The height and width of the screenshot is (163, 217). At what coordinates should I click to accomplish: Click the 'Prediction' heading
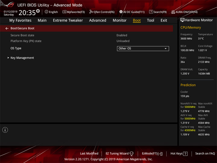tap(188, 85)
